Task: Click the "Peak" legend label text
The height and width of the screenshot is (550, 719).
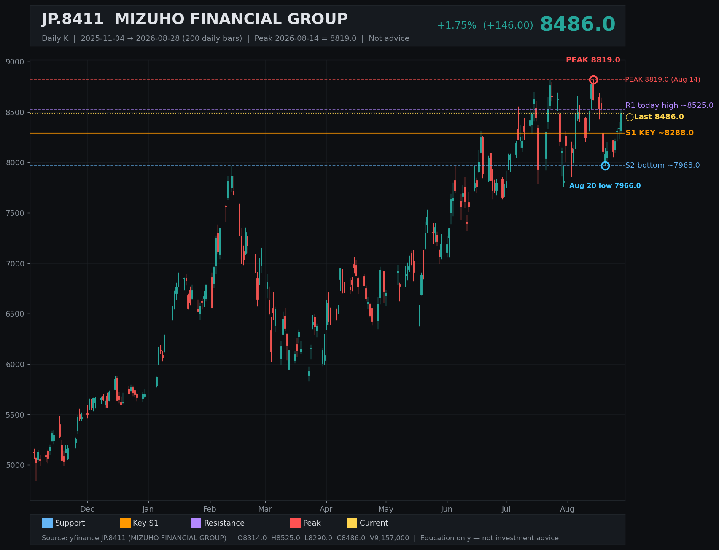Action: [x=312, y=523]
